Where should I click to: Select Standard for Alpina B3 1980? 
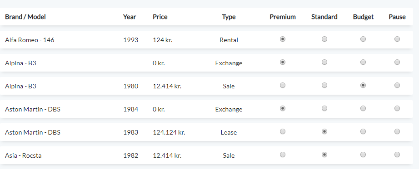pyautogui.click(x=324, y=85)
